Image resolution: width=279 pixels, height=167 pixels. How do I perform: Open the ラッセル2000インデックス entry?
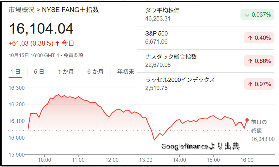coord(180,80)
